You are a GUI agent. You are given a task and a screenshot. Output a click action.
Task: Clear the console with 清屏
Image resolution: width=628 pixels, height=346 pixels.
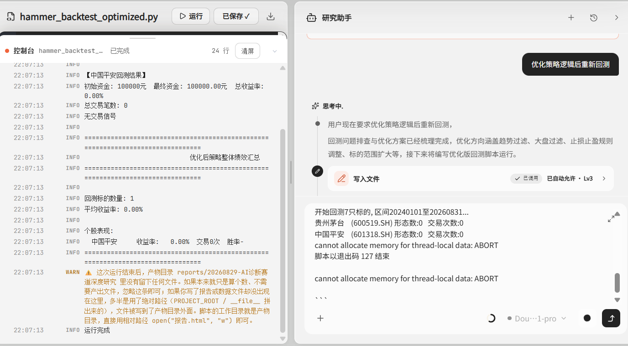pyautogui.click(x=247, y=51)
